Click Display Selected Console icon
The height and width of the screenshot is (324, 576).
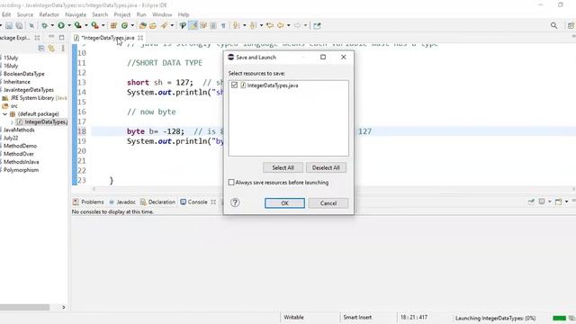click(x=542, y=202)
